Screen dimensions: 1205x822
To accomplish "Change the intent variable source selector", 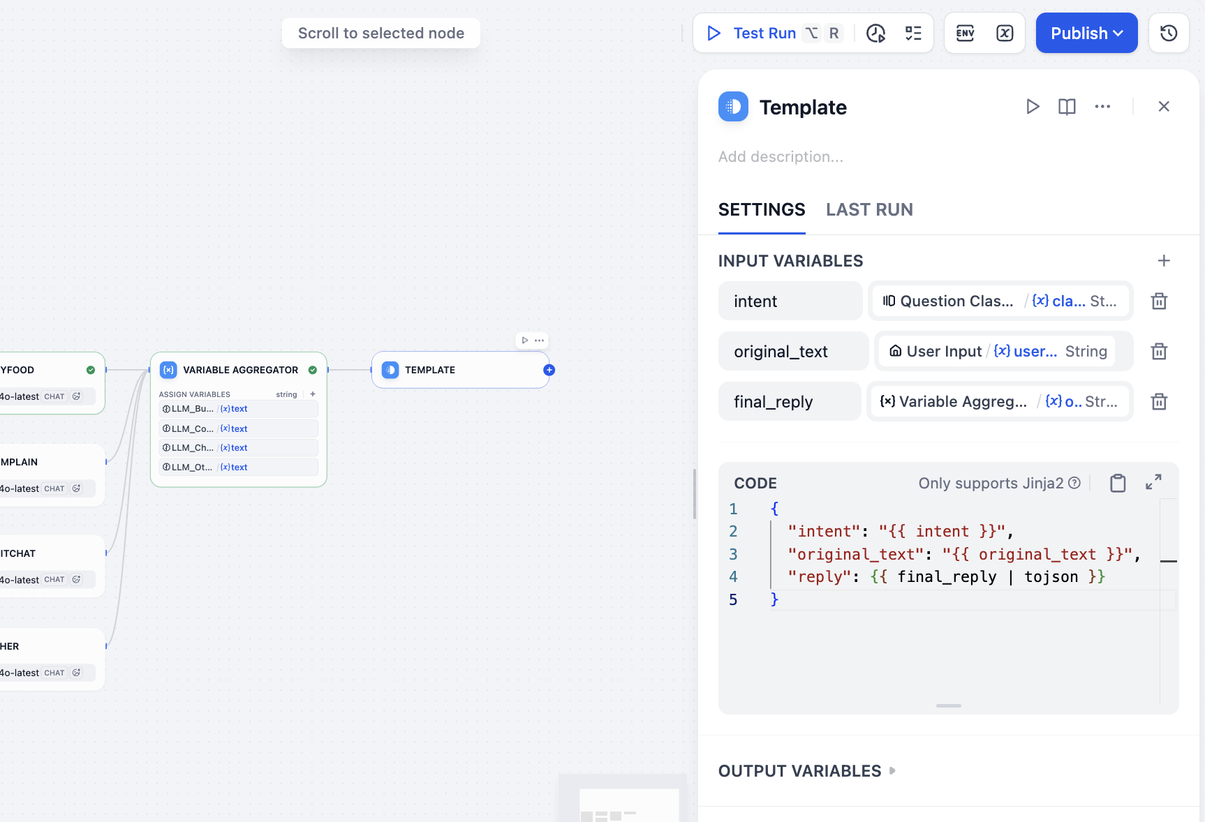I will coord(1000,301).
